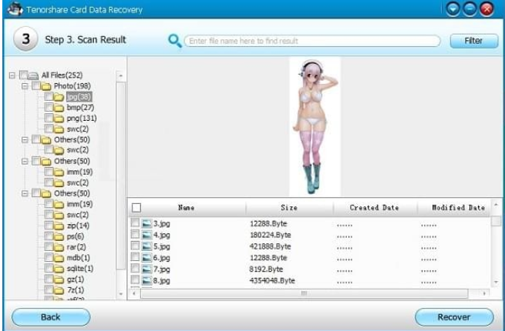
Task: Click the image file icon of 8.jpg
Action: point(146,281)
